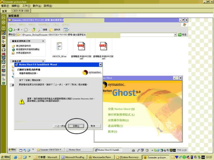Expand the pcAnywhere side toolbar with the double-arrow button
The width and height of the screenshot is (214, 160).
(3, 17)
